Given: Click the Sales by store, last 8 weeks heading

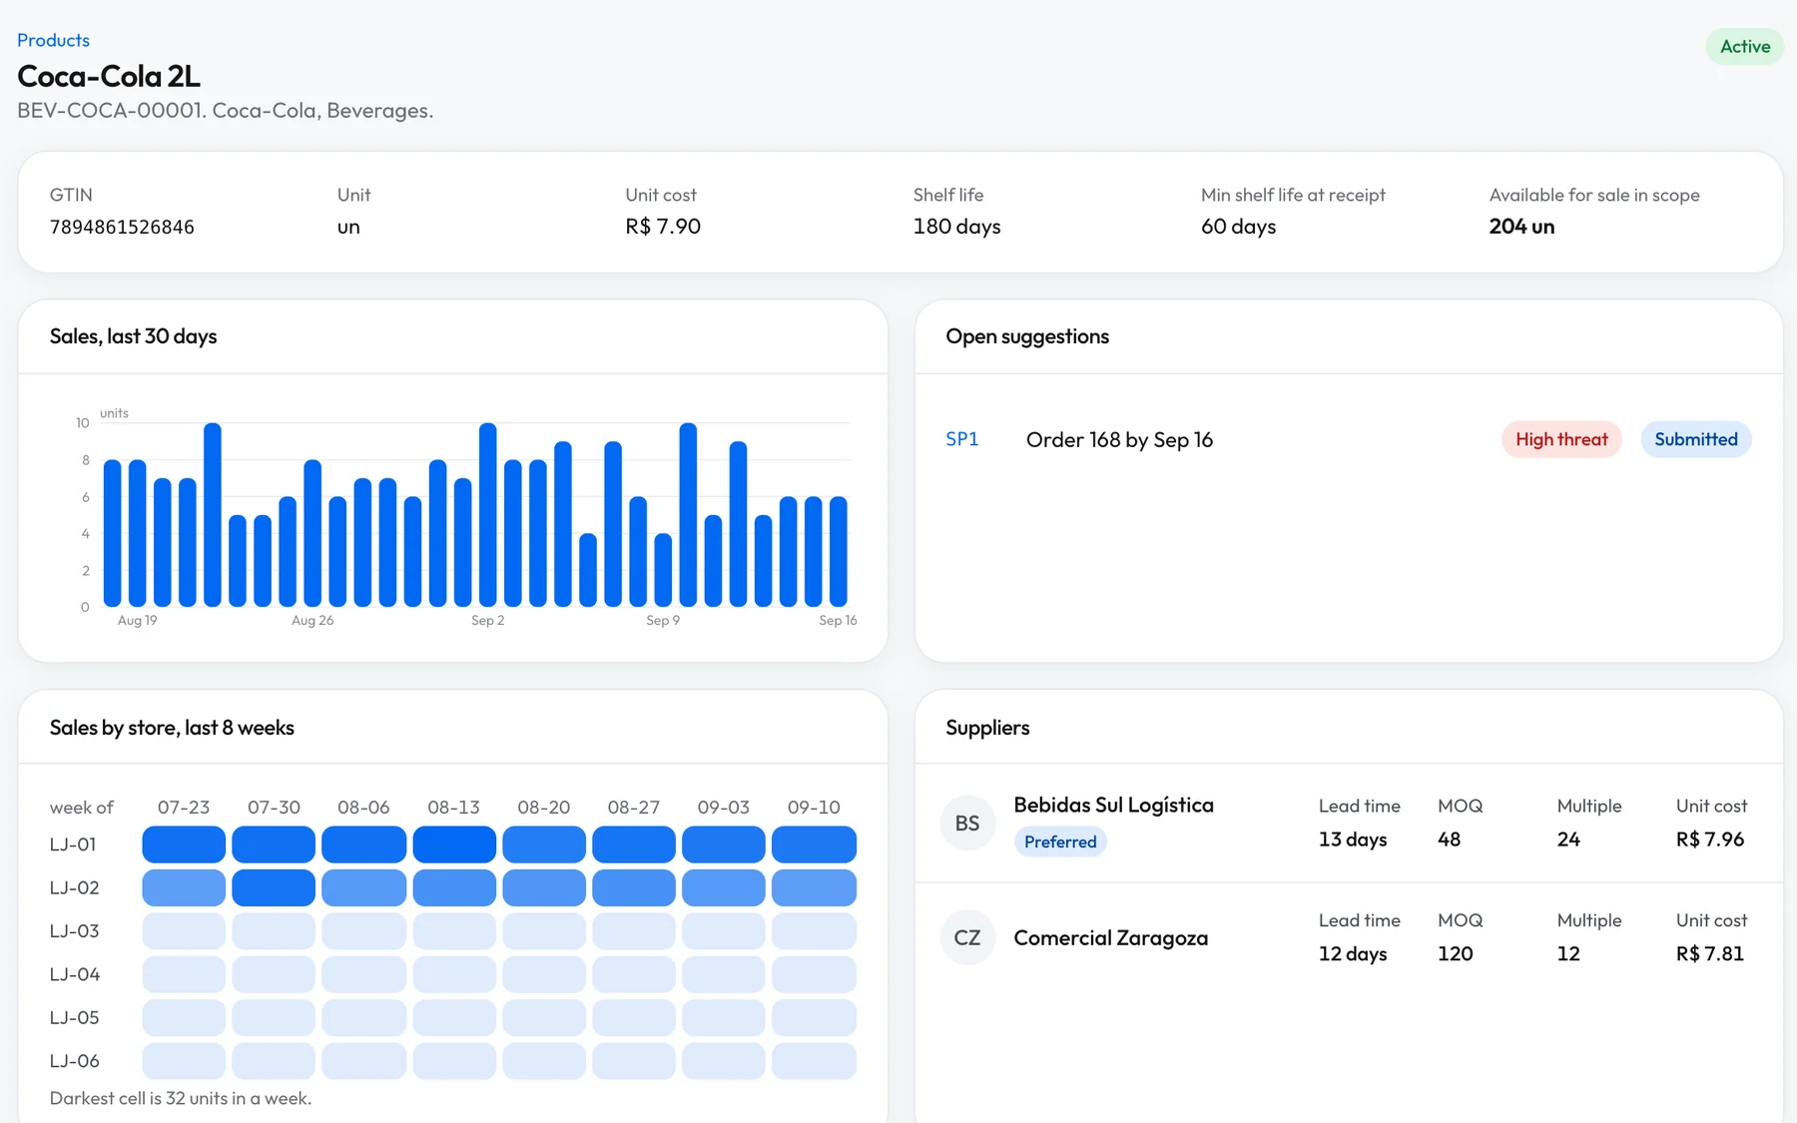Looking at the screenshot, I should 172,728.
